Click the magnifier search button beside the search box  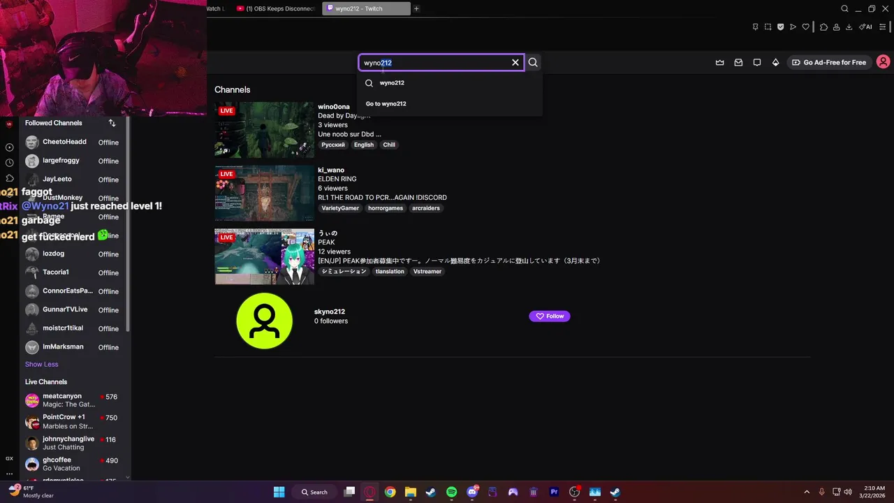(533, 62)
